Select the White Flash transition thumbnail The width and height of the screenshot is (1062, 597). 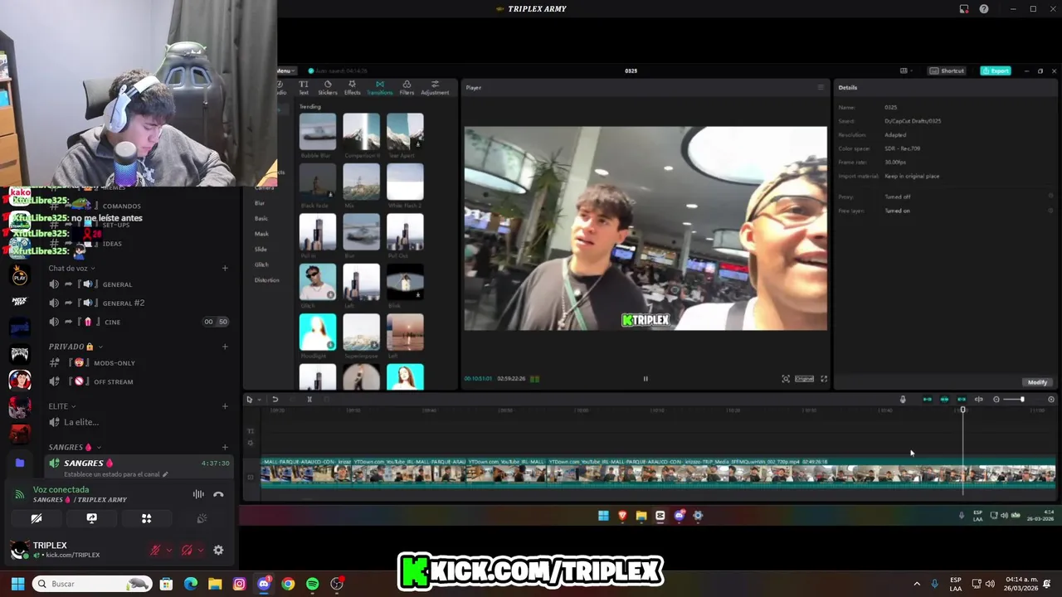point(405,182)
